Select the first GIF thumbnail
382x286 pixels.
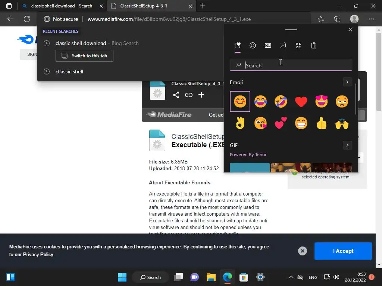click(x=250, y=168)
